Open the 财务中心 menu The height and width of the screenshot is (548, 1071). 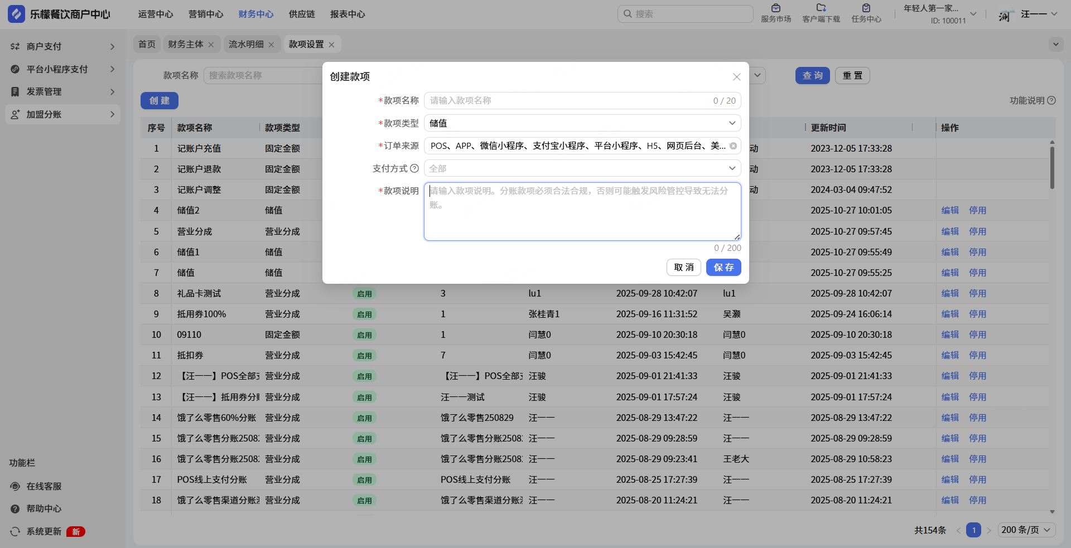(x=256, y=14)
